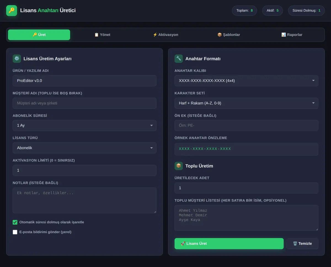Click the wrench icon beside Anahtar Formatı
The height and width of the screenshot is (267, 331).
click(179, 58)
